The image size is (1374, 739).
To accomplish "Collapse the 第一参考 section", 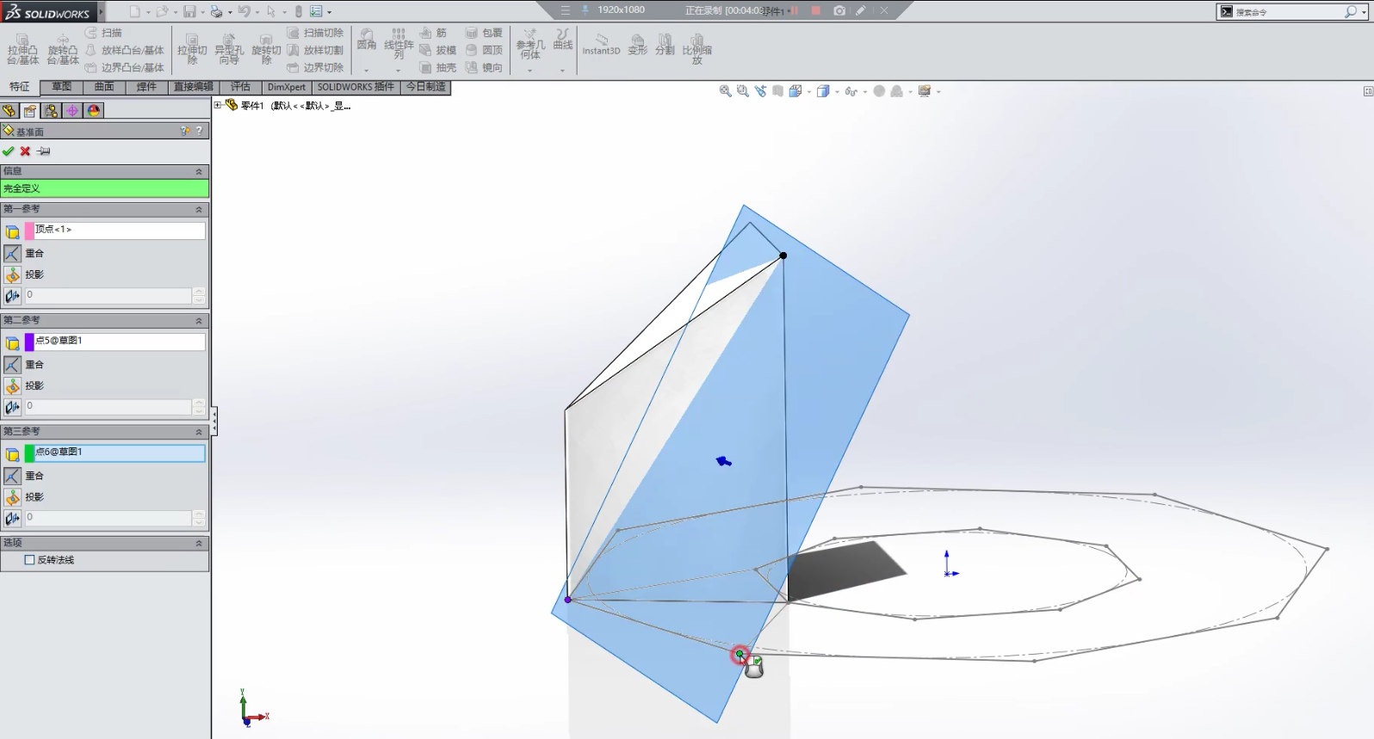I will 199,210.
